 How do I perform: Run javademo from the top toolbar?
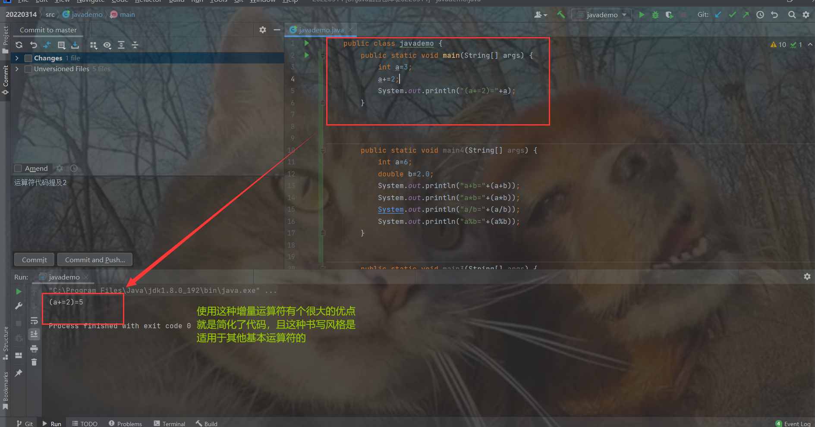coord(642,15)
